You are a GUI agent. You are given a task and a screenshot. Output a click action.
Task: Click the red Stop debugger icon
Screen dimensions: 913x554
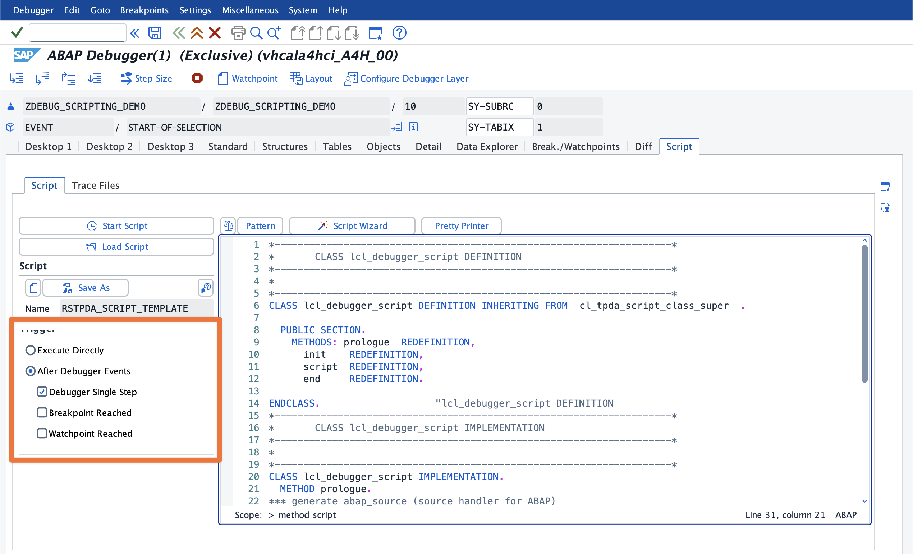197,78
